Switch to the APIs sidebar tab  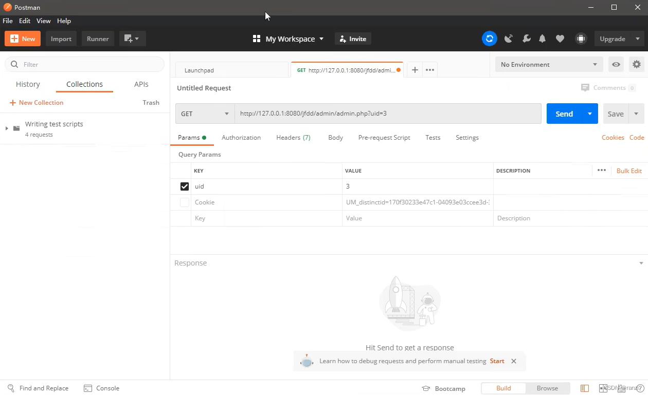[x=141, y=84]
